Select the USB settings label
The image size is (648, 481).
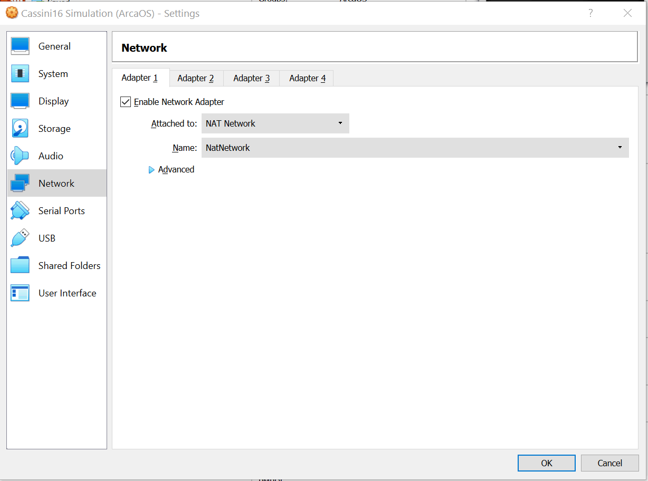tap(47, 238)
